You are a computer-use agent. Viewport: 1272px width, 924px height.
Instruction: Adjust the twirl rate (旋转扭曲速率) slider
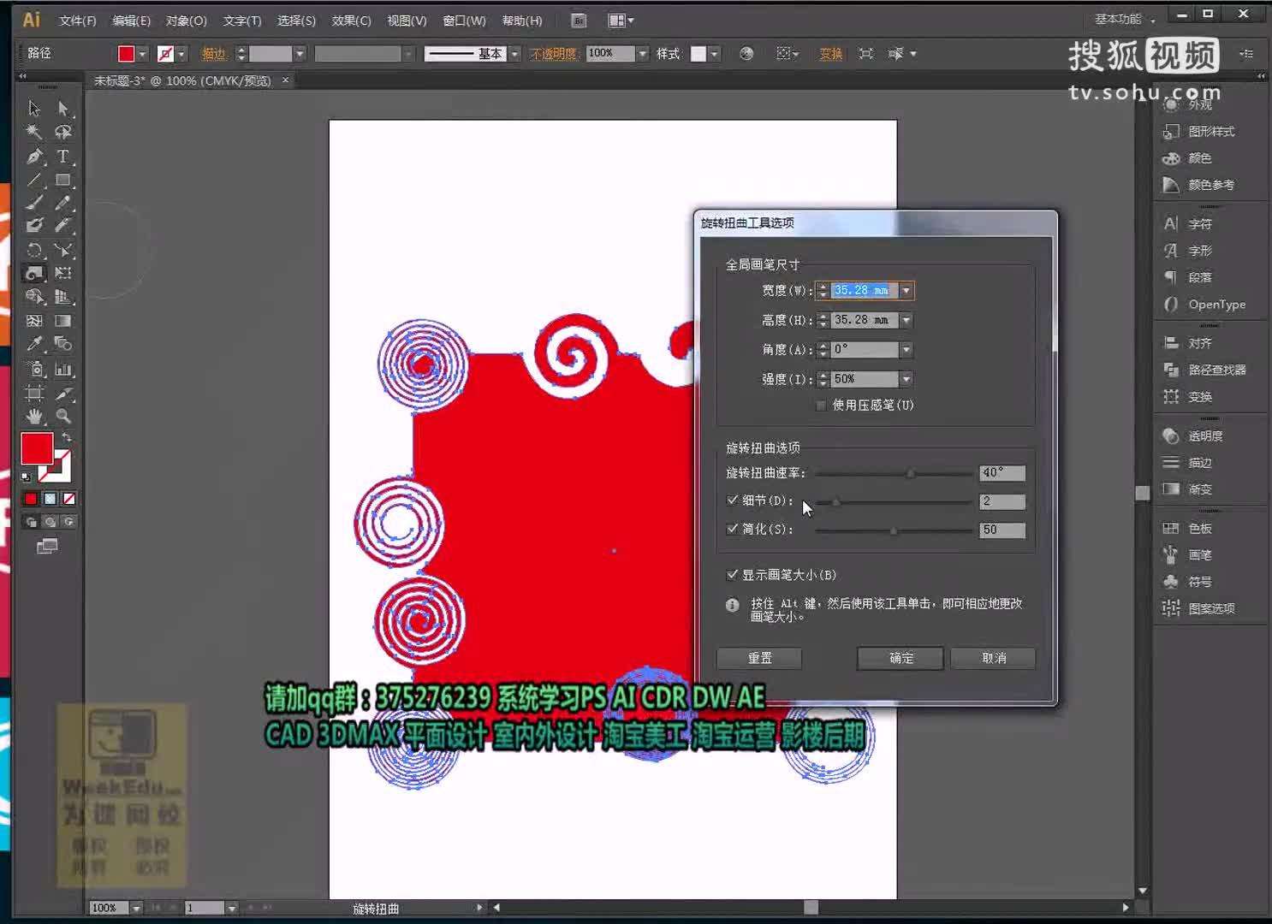click(x=911, y=473)
